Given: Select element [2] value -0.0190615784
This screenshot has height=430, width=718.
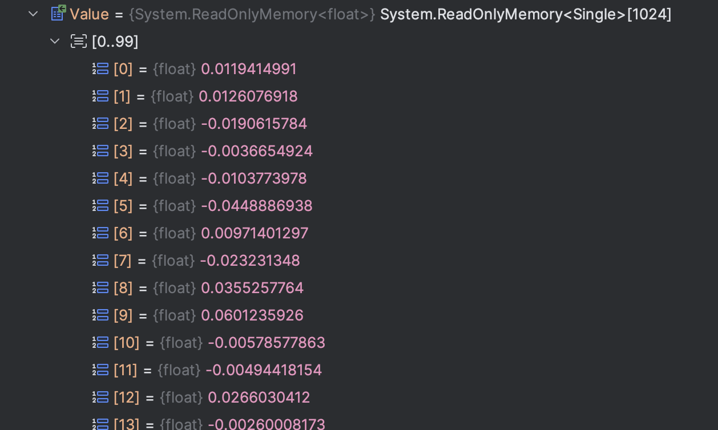Looking at the screenshot, I should pyautogui.click(x=253, y=124).
